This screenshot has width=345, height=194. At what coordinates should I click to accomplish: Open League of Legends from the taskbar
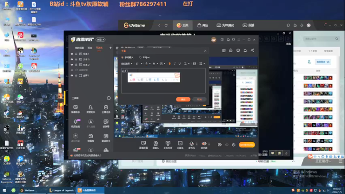pos(61,191)
